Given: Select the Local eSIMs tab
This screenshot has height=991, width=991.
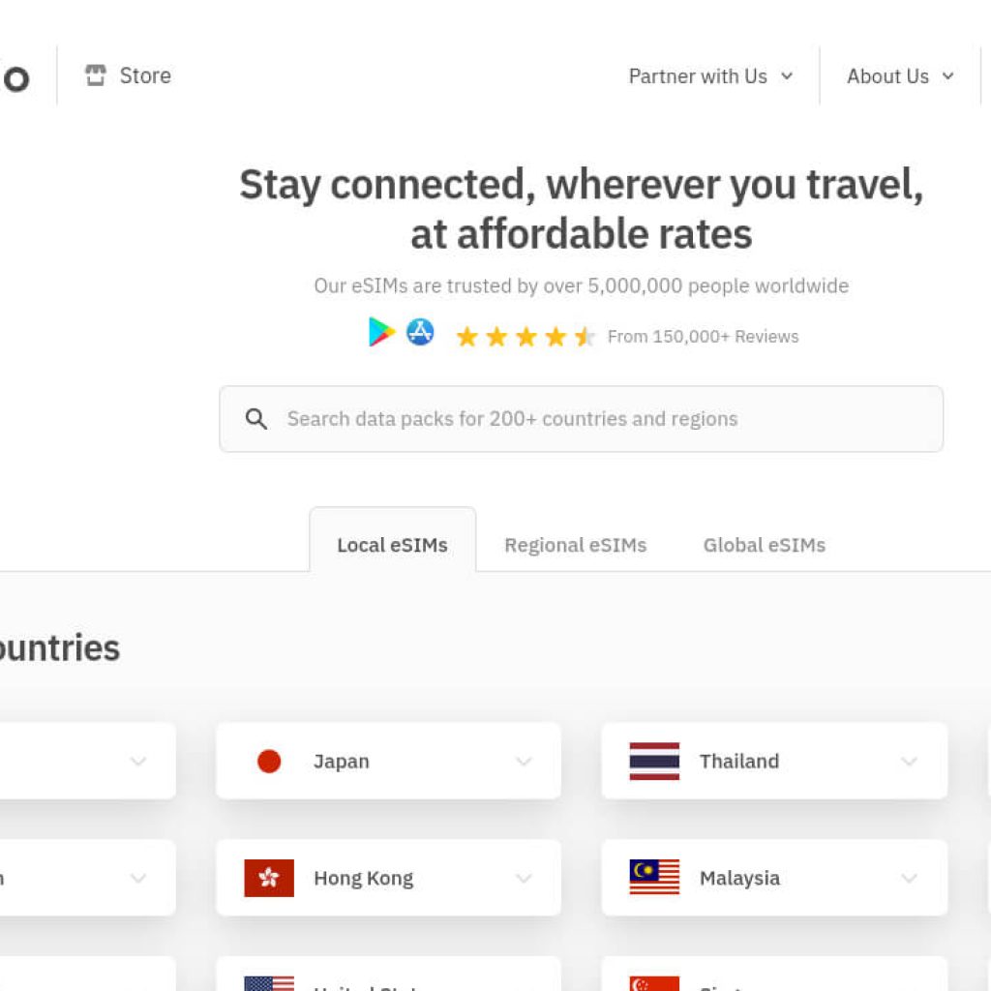Looking at the screenshot, I should [392, 545].
